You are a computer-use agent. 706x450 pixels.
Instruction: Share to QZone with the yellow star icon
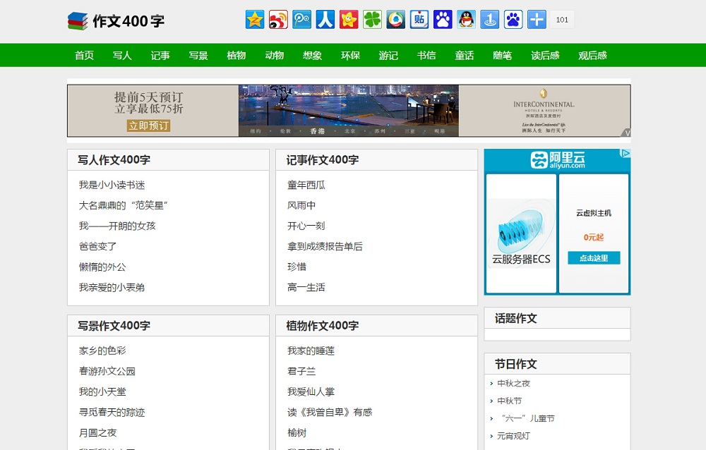255,19
